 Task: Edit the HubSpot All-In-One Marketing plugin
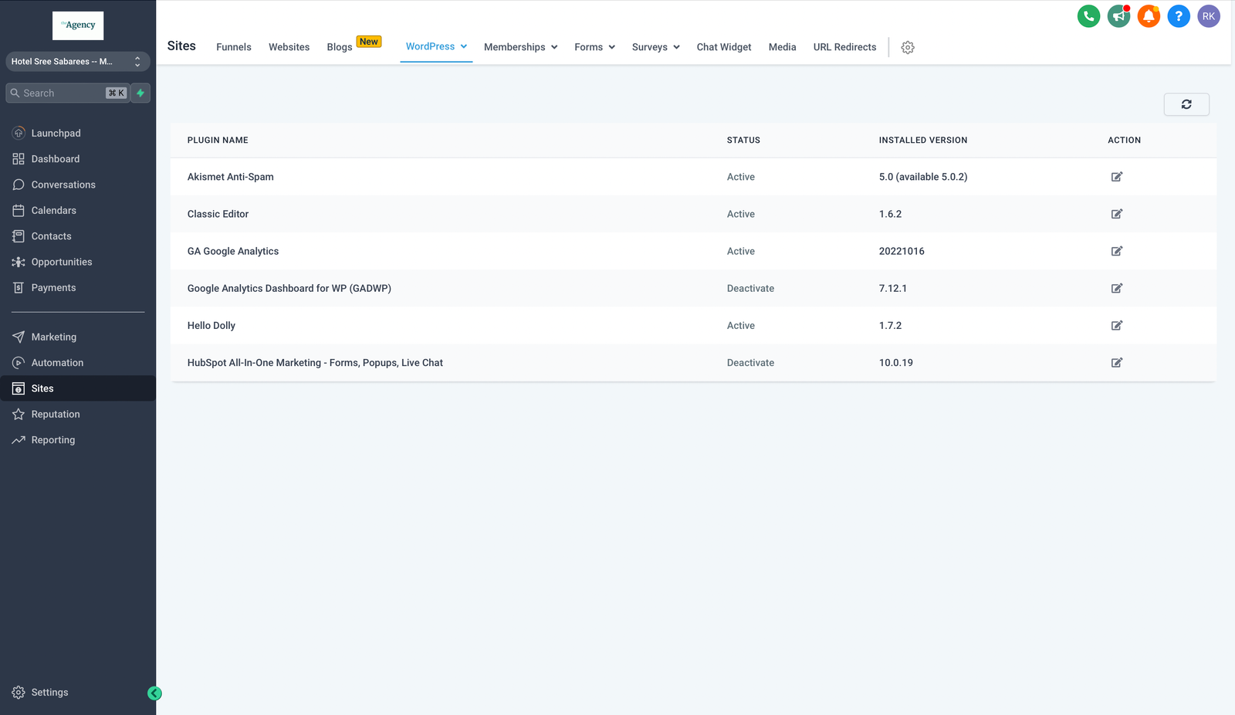(x=1116, y=363)
